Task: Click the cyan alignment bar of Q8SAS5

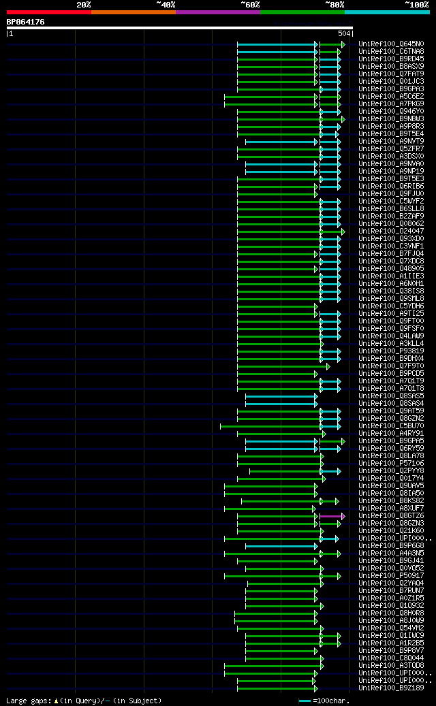Action: [281, 397]
